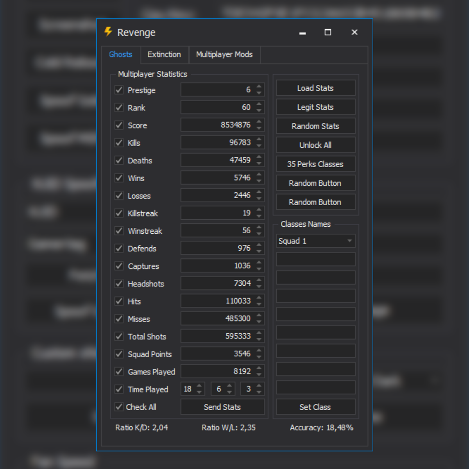Viewport: 469px width, 469px height.
Task: Switch to the Extinction tab
Action: (x=164, y=54)
